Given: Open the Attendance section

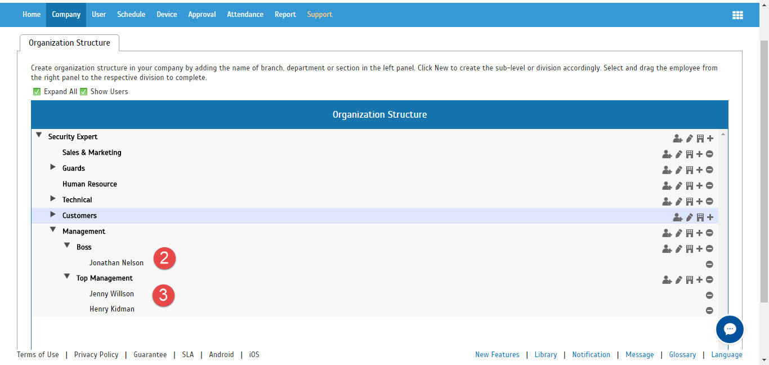Looking at the screenshot, I should coord(245,15).
